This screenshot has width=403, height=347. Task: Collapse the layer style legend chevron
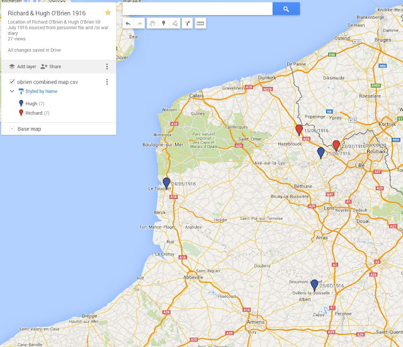pyautogui.click(x=12, y=91)
